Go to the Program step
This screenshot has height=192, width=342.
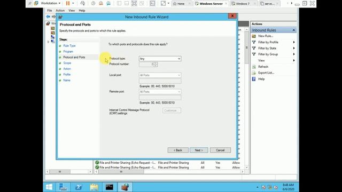coord(68,52)
